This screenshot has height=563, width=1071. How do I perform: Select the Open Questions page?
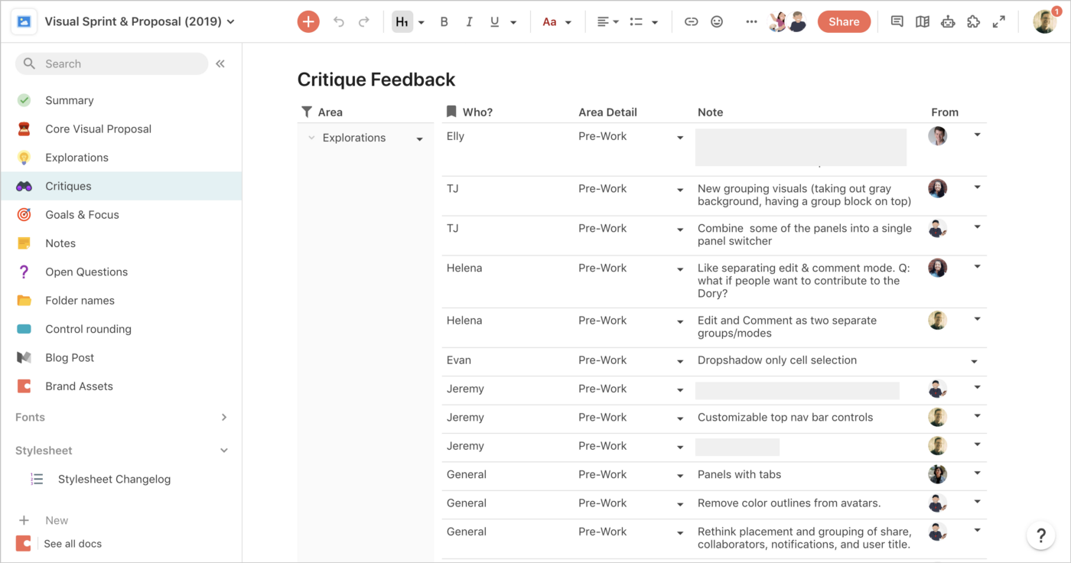(86, 272)
